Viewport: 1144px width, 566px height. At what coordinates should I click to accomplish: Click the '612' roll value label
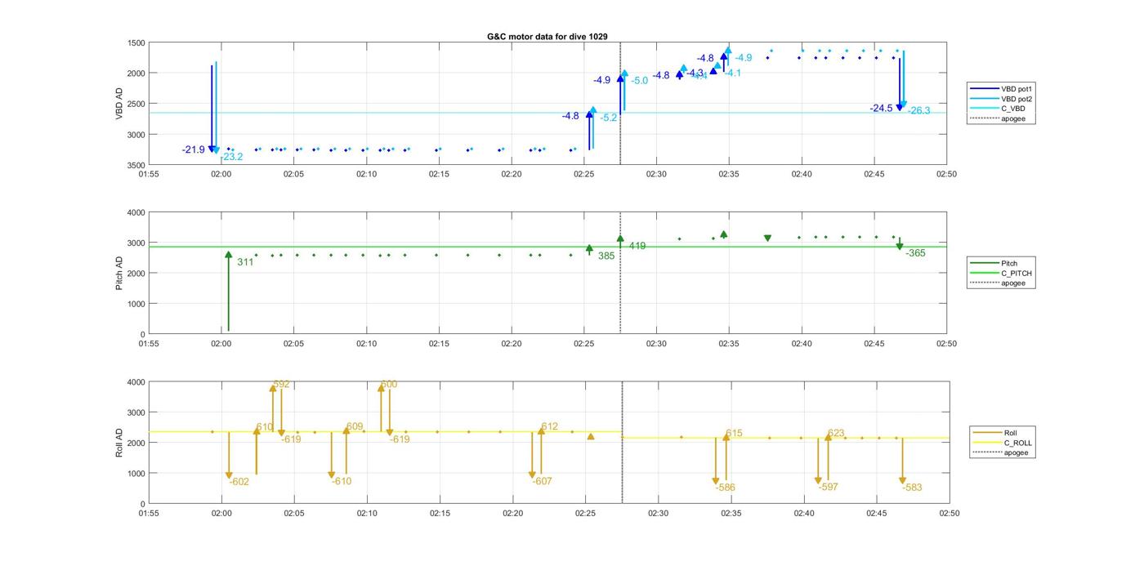[550, 426]
